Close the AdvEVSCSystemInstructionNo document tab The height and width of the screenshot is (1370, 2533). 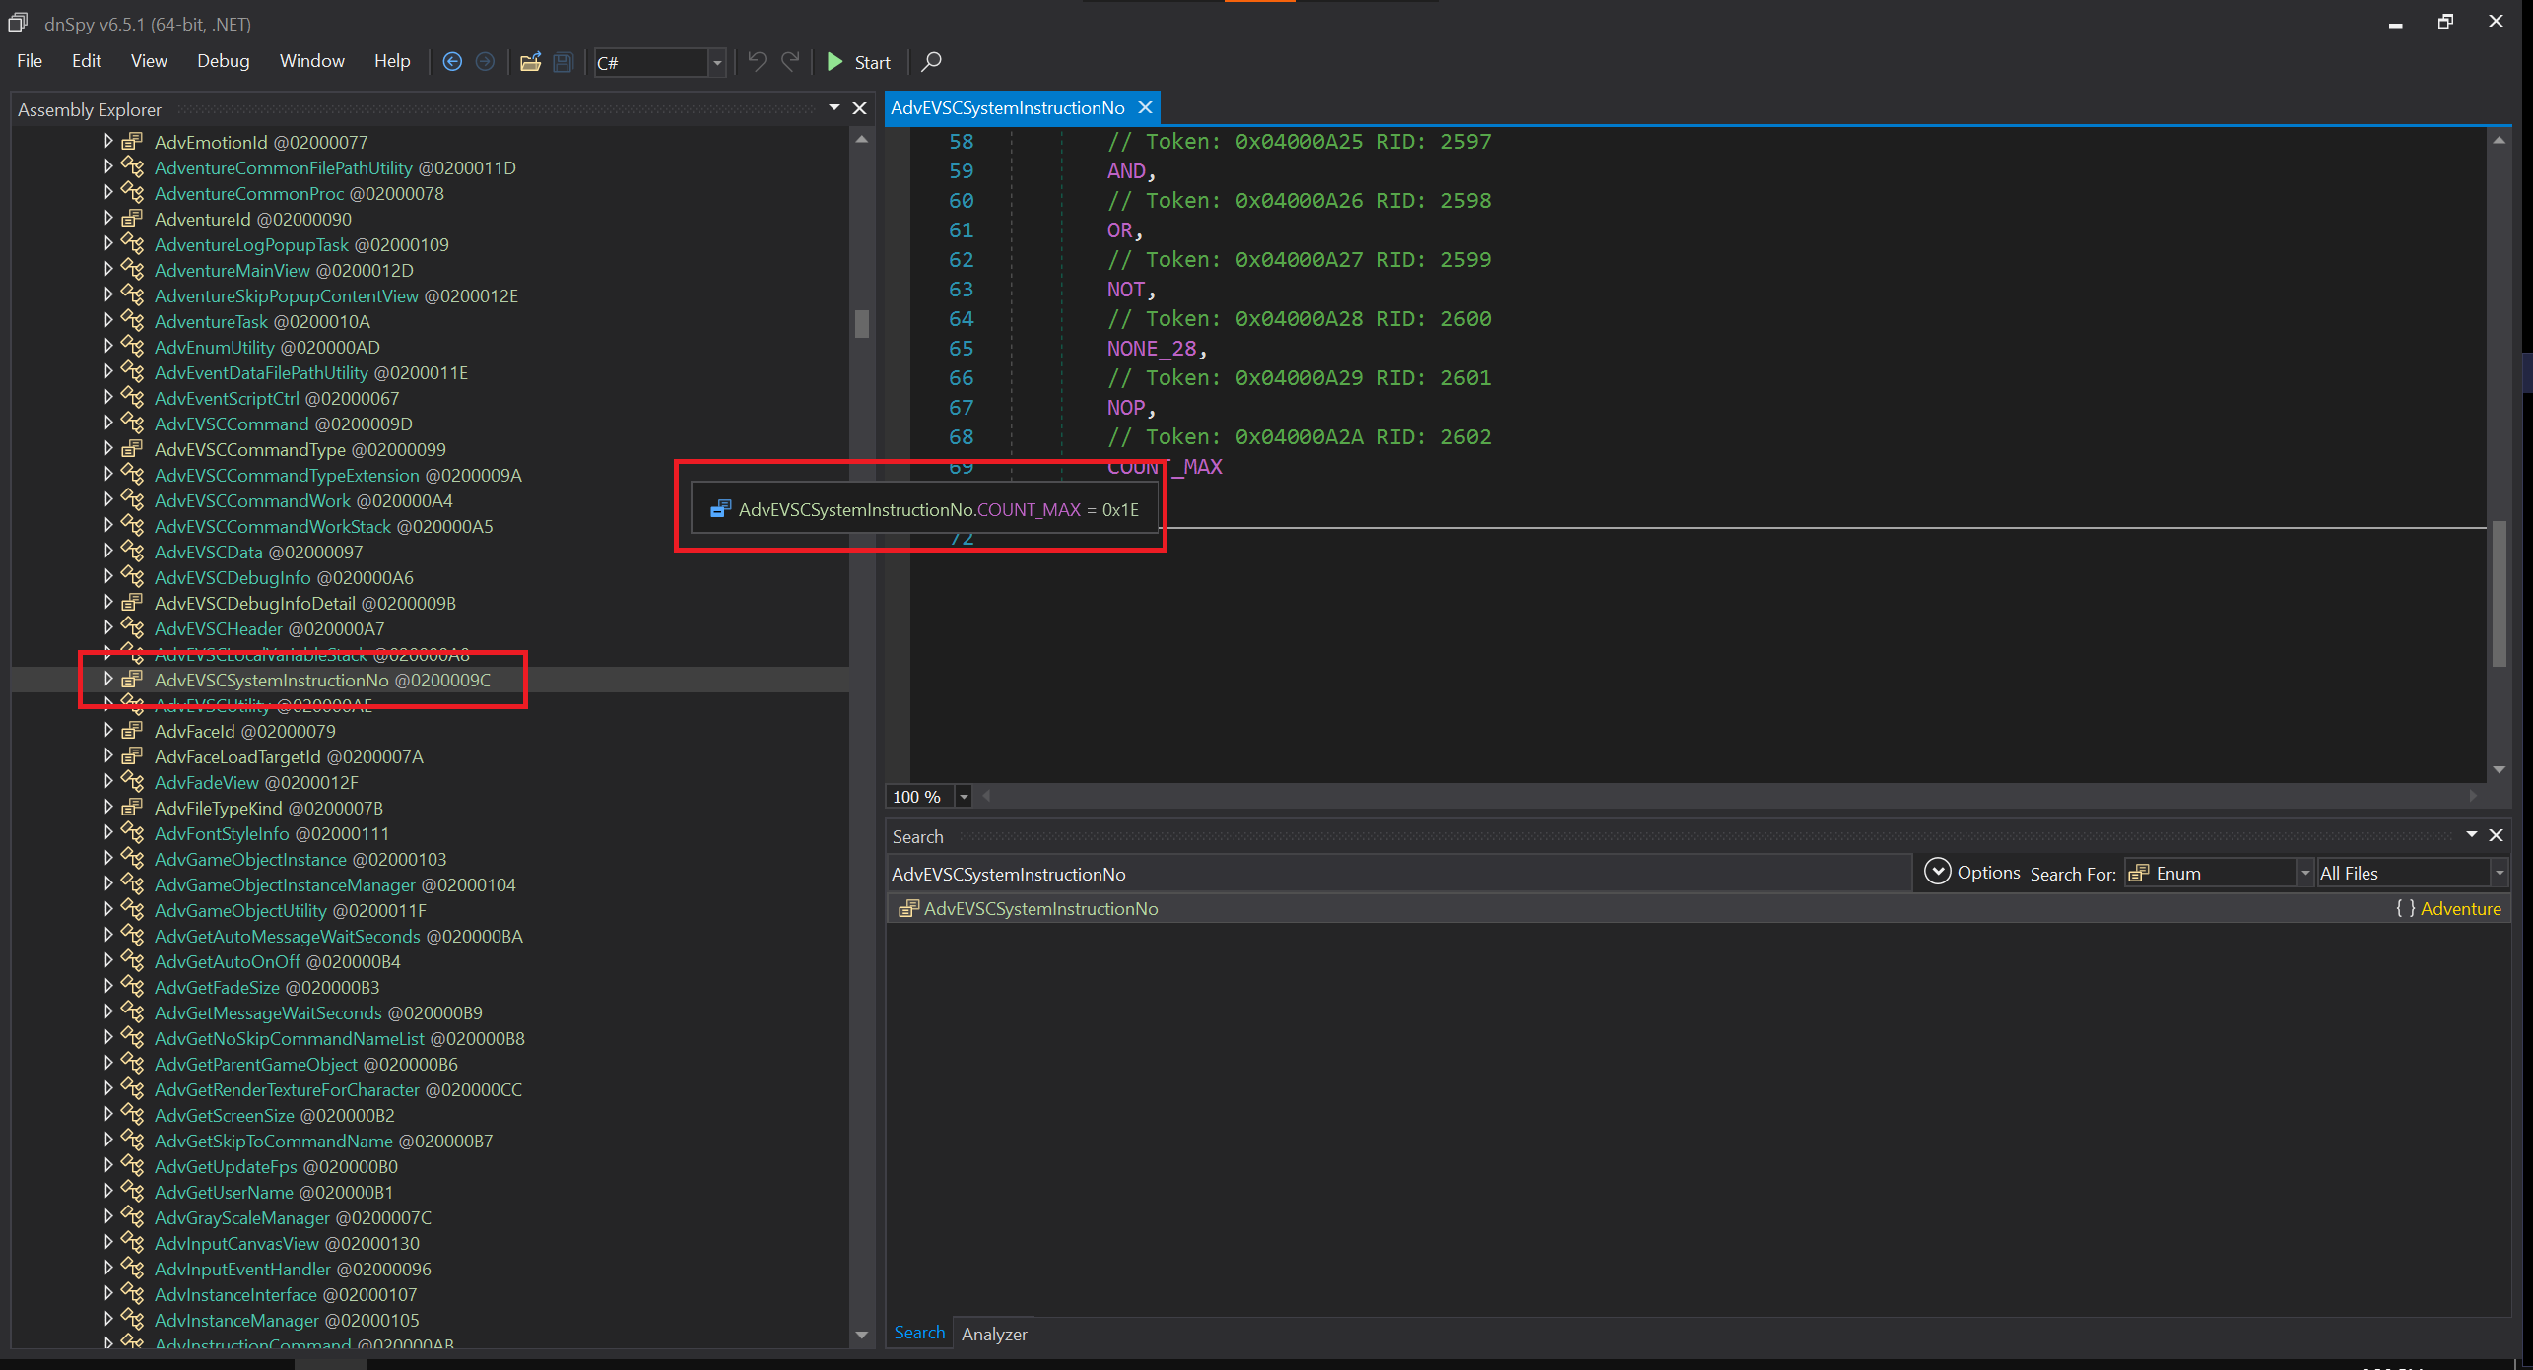pyautogui.click(x=1145, y=107)
